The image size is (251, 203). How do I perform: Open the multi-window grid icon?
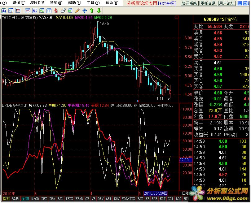(49, 11)
